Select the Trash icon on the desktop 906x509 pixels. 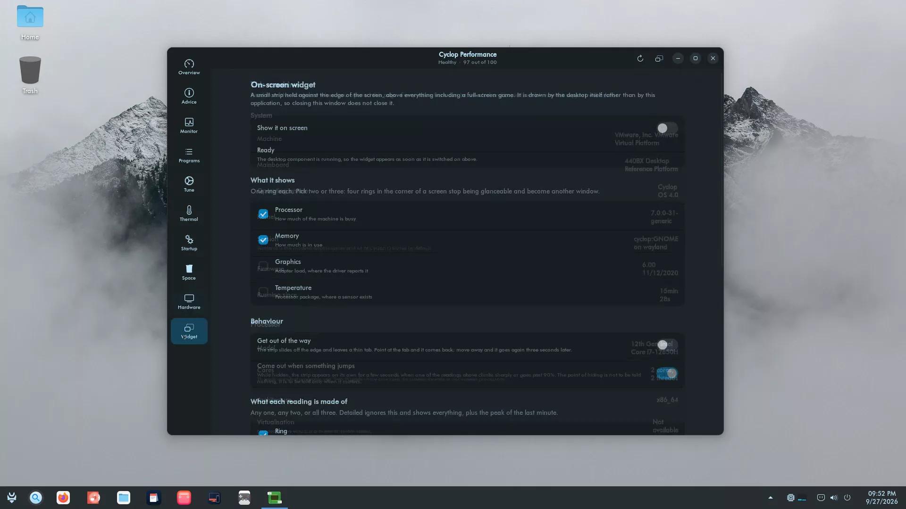coord(30,75)
